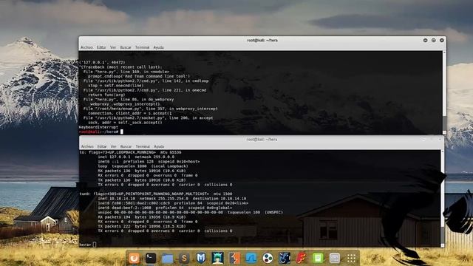Open Archivo menu in bottom terminal

87,146
